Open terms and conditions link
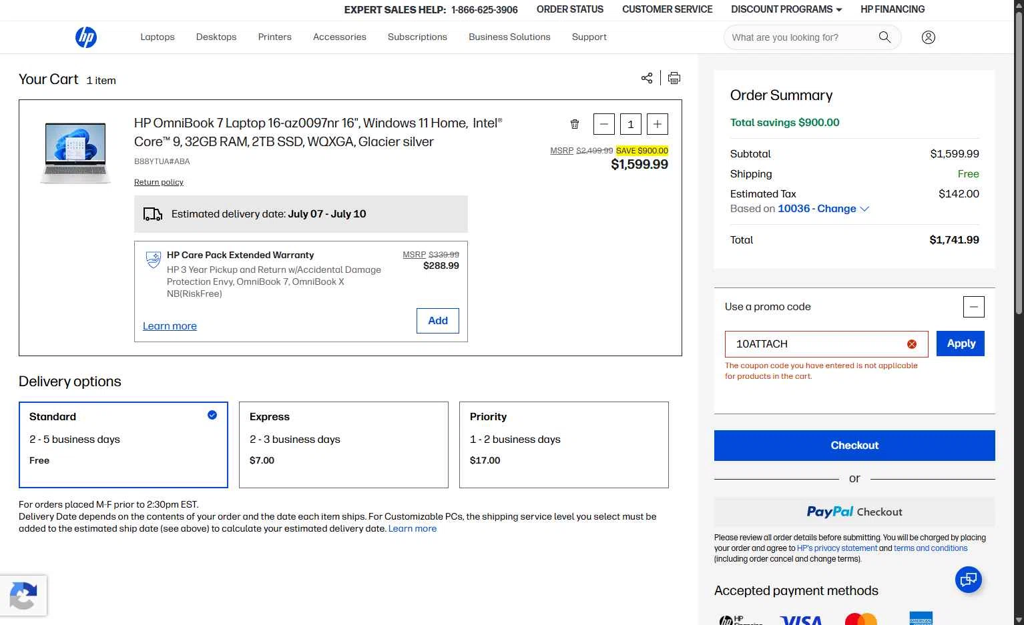This screenshot has width=1024, height=625. point(931,548)
